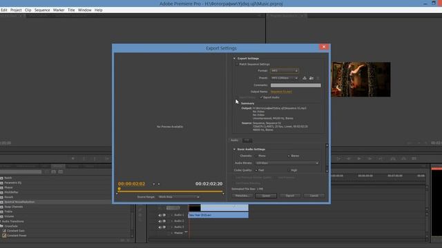Click the sync lock icon for Audio 1
Screen dimensions: 442x248
(x=164, y=215)
